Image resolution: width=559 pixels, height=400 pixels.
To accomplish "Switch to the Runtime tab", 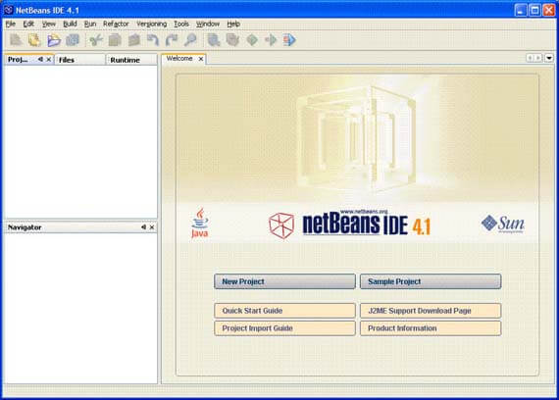I will [x=131, y=60].
